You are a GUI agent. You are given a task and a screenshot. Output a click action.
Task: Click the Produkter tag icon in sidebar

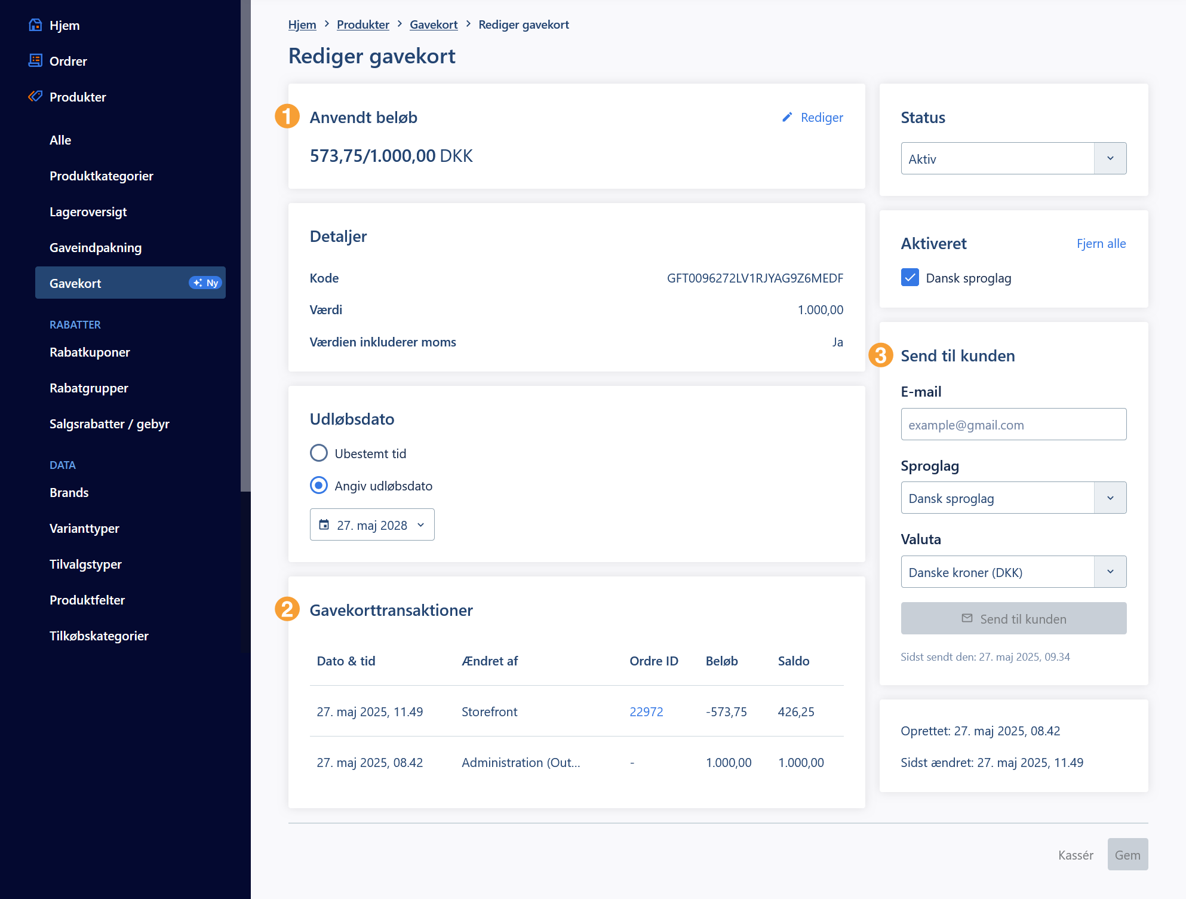coord(35,96)
